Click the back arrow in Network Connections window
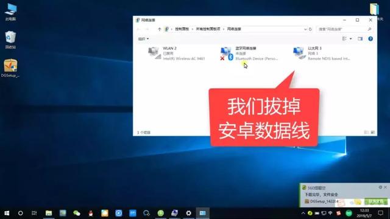This screenshot has width=390, height=219. point(138,29)
